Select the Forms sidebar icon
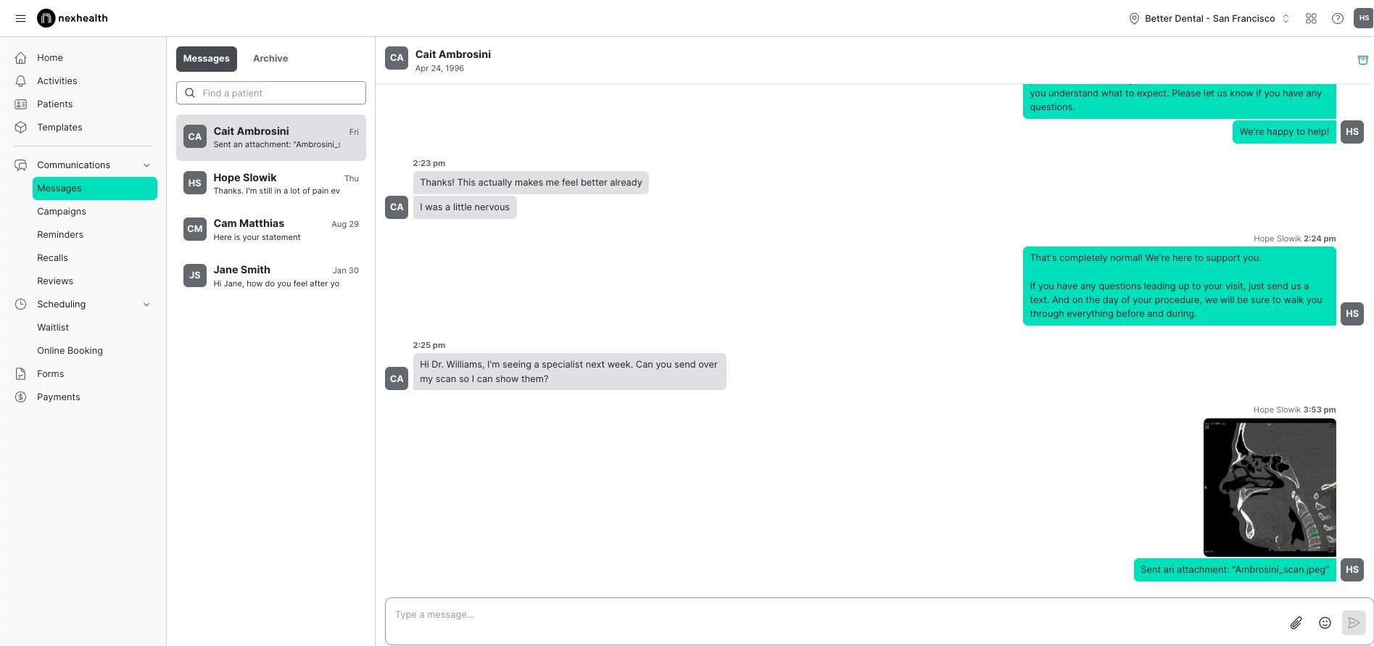The image size is (1374, 646). coord(22,373)
